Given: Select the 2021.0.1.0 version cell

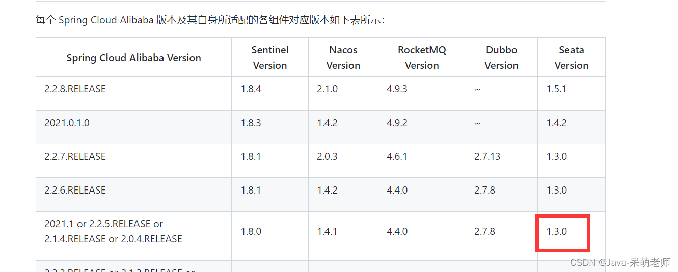Looking at the screenshot, I should (67, 123).
